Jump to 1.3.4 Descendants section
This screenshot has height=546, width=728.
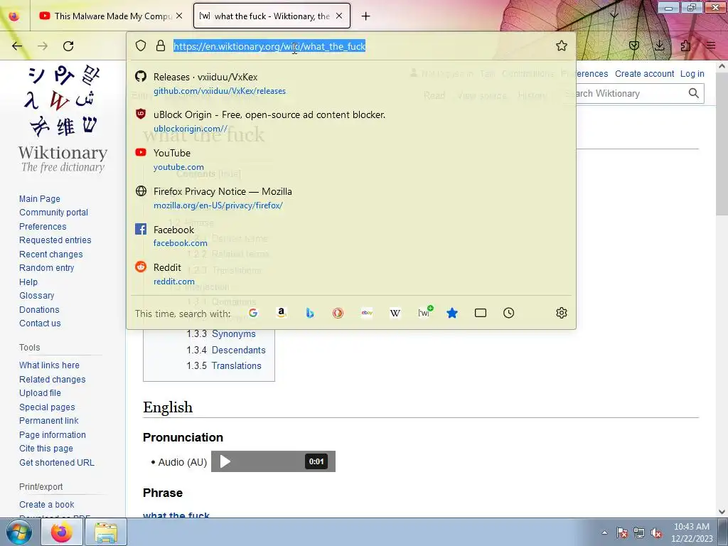coord(226,350)
